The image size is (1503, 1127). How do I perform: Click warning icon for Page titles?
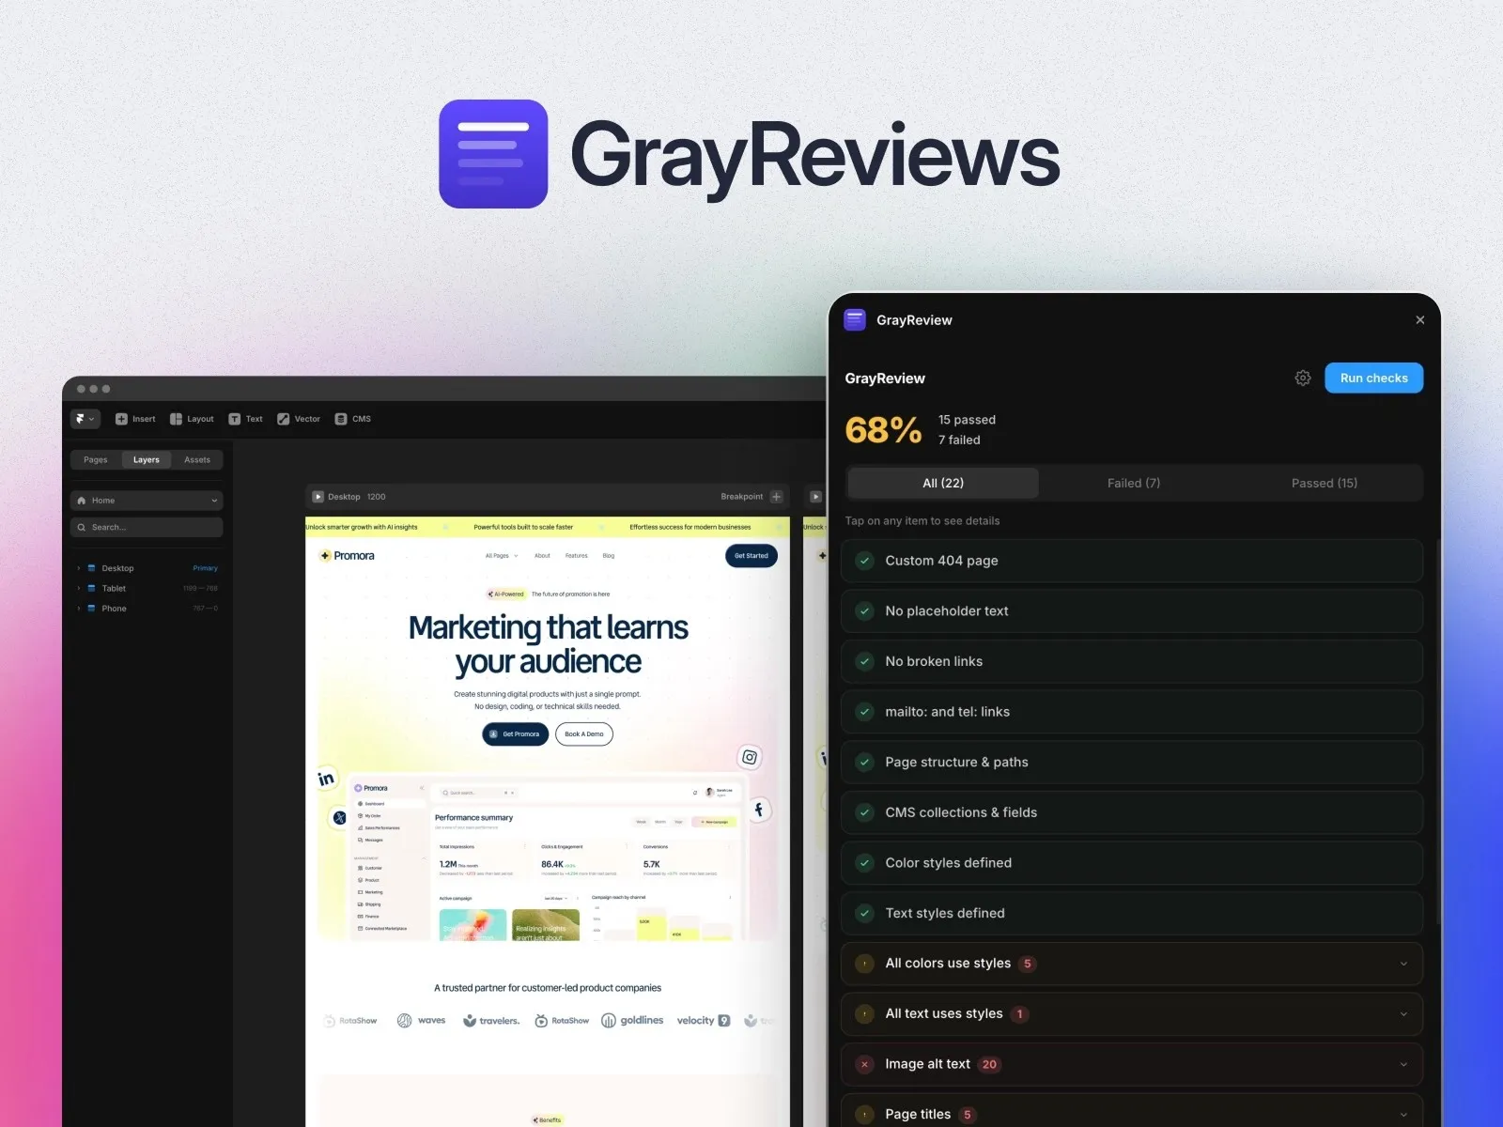(x=865, y=1115)
